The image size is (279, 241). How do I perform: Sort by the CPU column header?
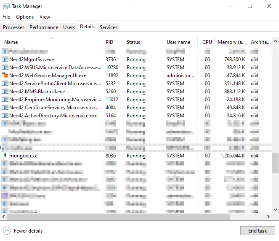(207, 42)
